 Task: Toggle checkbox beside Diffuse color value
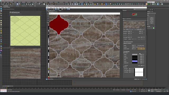pyautogui.click(x=139, y=55)
